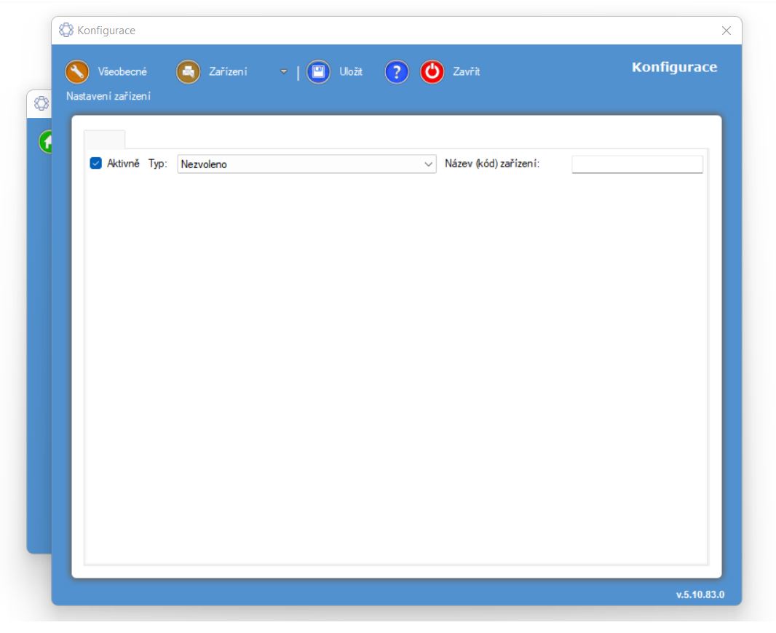Select the app icon of the background window
776x633 pixels.
coord(41,103)
